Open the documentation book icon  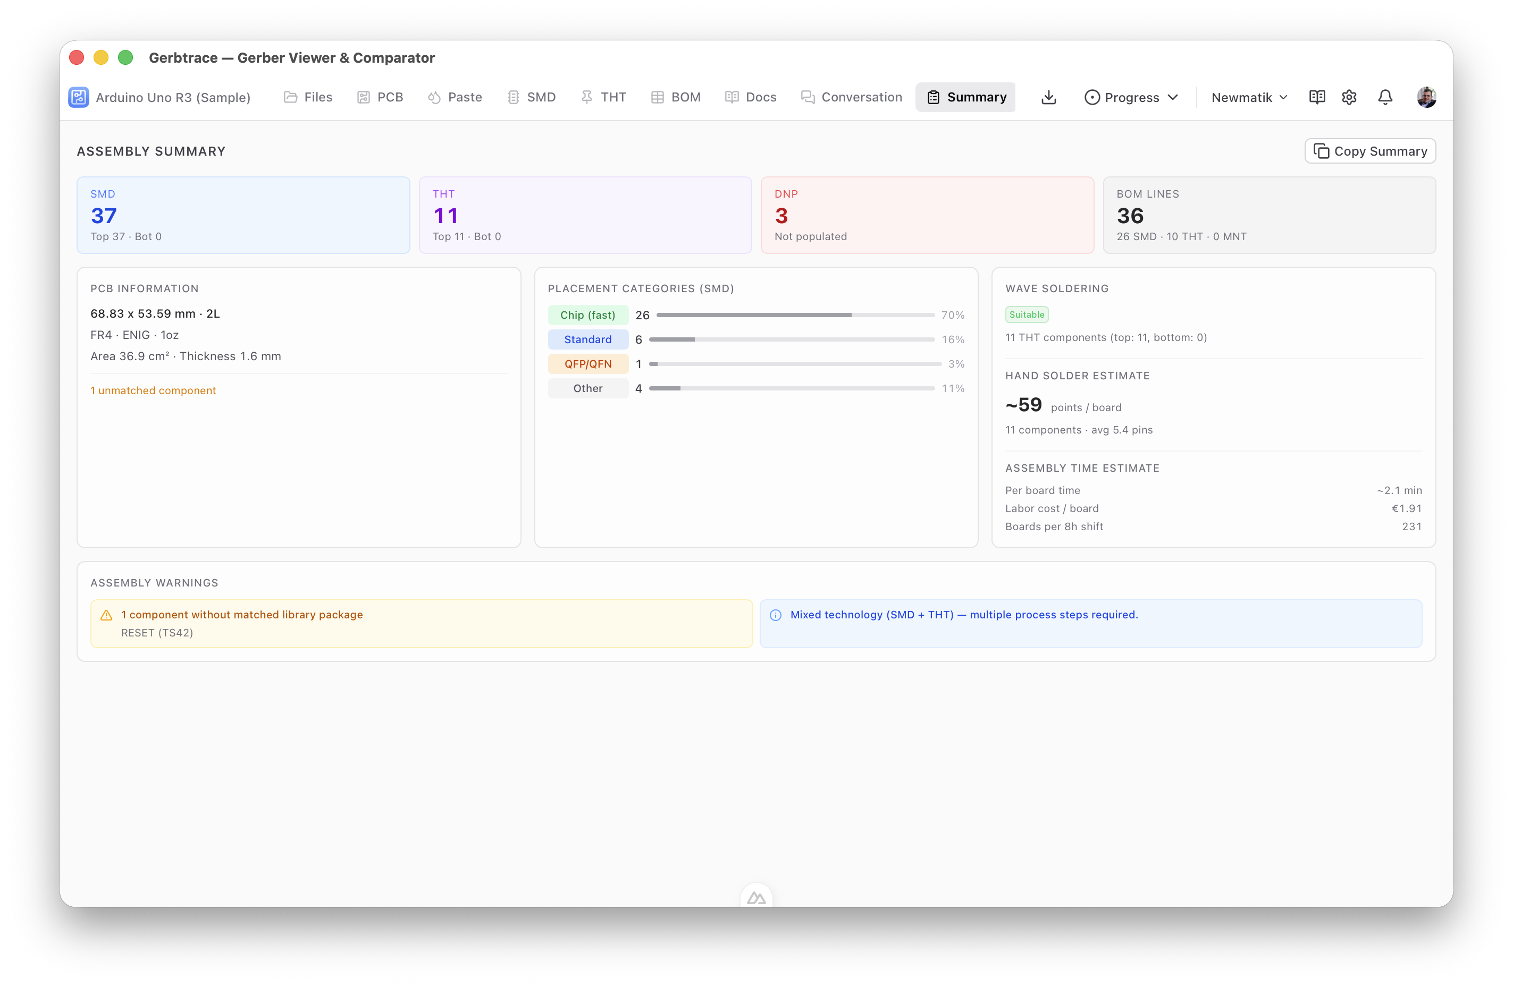(x=1317, y=97)
